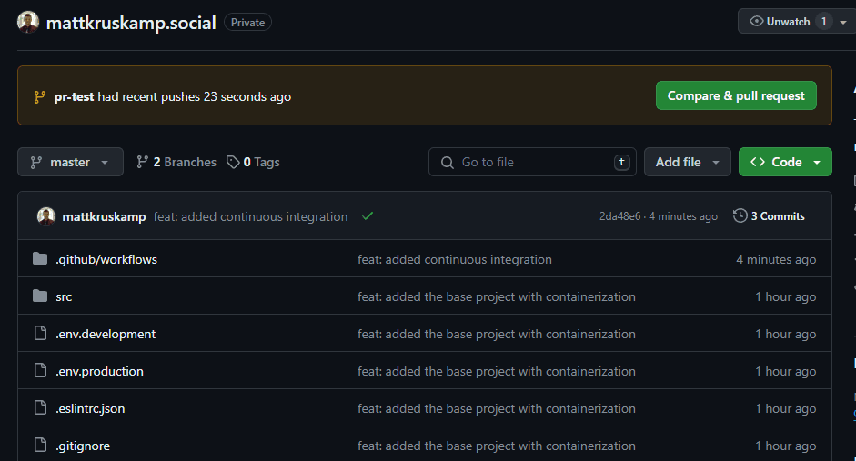The image size is (856, 461).
Task: Click Compare & pull request button
Action: click(x=736, y=95)
